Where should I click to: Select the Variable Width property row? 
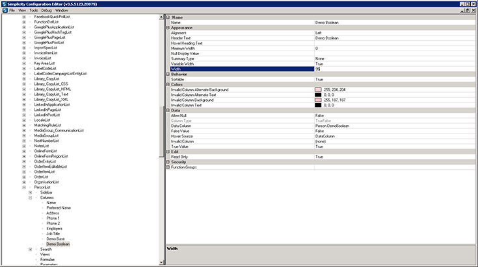point(322,64)
